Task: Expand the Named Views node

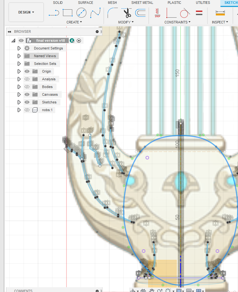Action: click(x=19, y=56)
